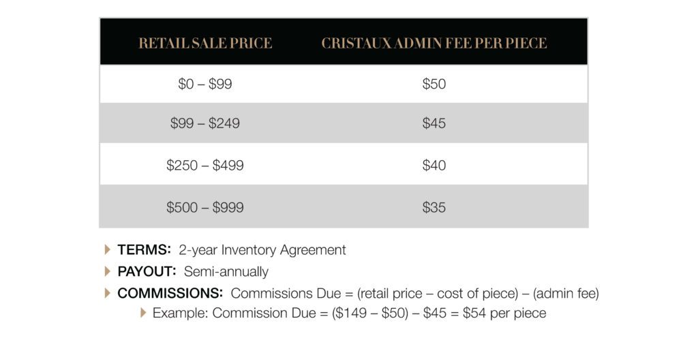Viewport: 698px width, 349px height.
Task: Click the Semi-annually text
Action: click(x=226, y=271)
